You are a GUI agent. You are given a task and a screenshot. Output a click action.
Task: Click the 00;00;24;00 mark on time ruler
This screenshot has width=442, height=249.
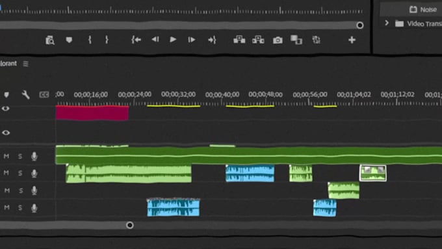135,94
